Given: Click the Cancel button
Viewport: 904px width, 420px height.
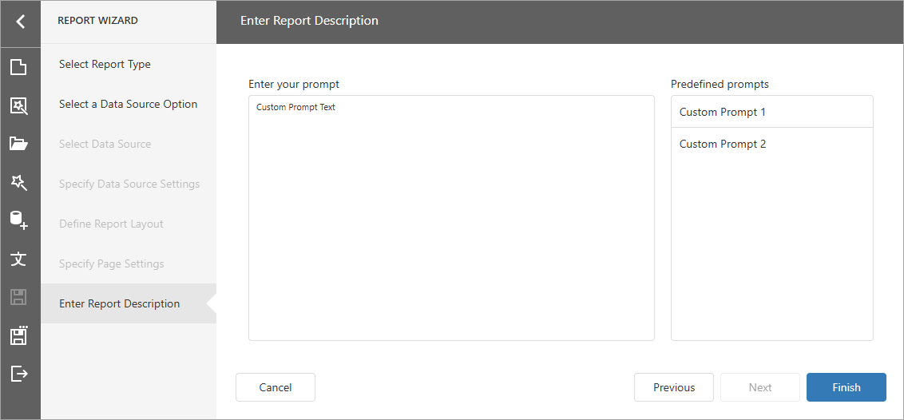Looking at the screenshot, I should [x=275, y=387].
